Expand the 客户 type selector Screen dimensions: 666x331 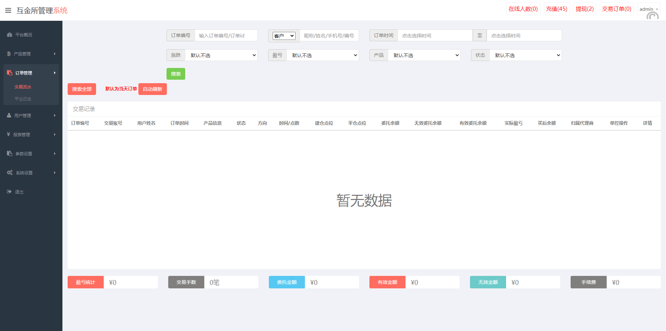click(284, 36)
